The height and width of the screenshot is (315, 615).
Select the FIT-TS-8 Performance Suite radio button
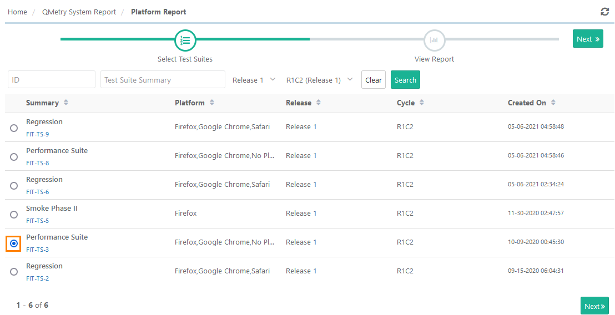click(14, 157)
